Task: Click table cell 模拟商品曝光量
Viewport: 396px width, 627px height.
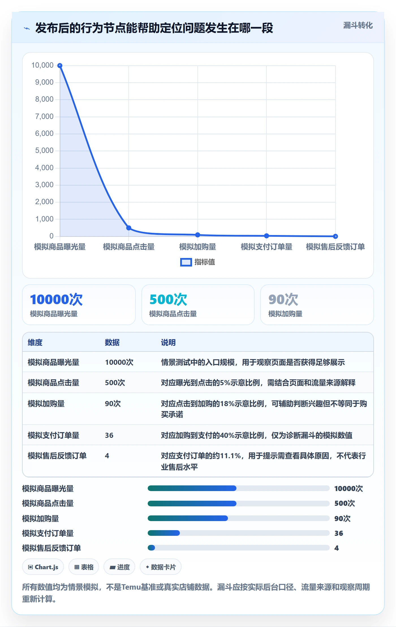Action: tap(53, 362)
